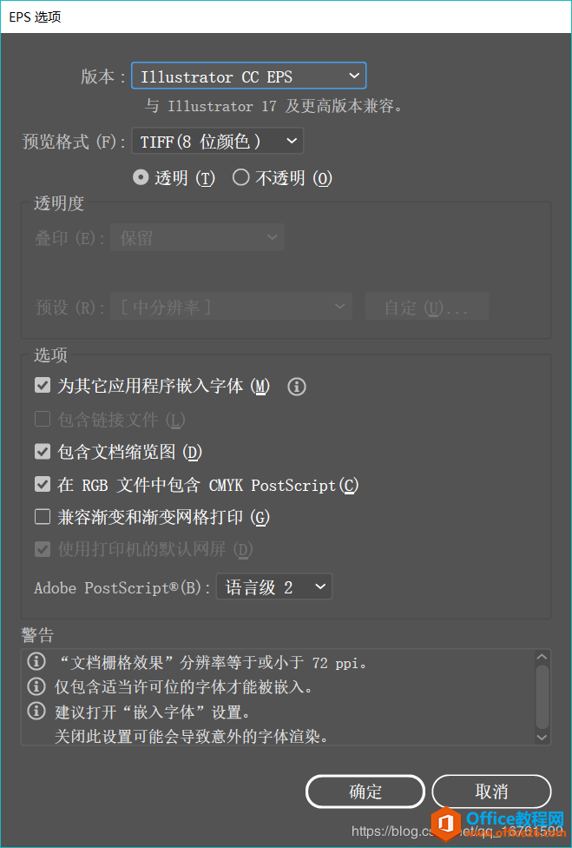
Task: Disable CMYK PostScript in RGB files checkbox
Action: [x=43, y=485]
